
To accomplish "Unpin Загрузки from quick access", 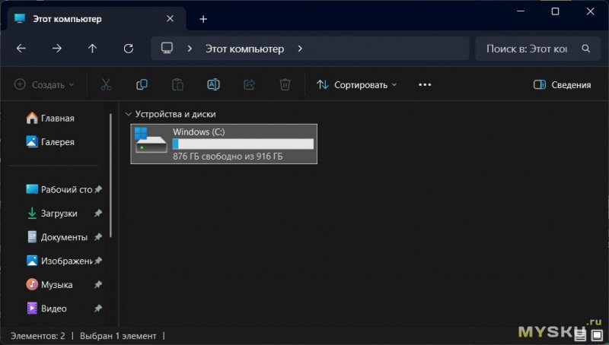I will tap(98, 214).
